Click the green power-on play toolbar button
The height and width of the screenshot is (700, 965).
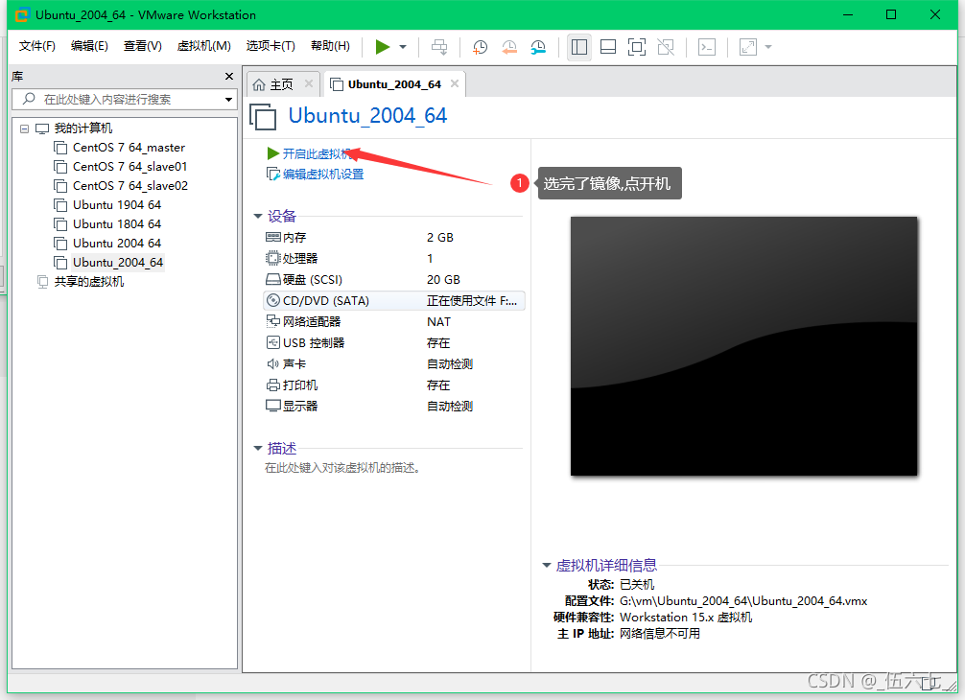pos(382,47)
